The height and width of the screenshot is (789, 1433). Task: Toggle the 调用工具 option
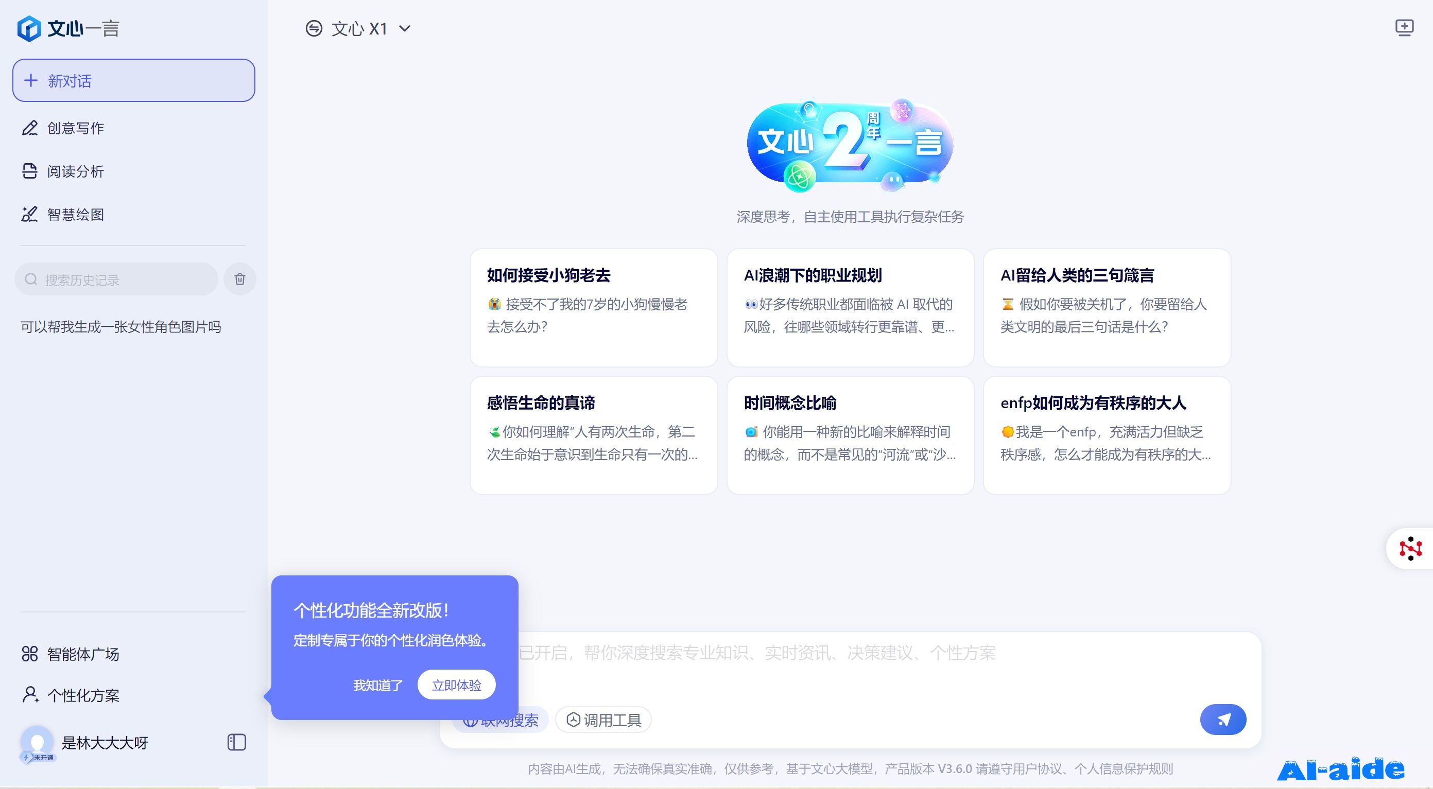pyautogui.click(x=603, y=720)
